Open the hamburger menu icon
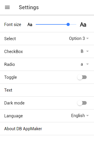The image size is (94, 168). click(7, 7)
